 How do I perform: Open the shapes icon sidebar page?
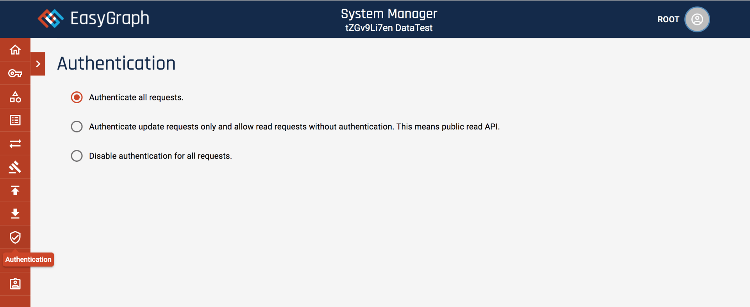coord(15,97)
